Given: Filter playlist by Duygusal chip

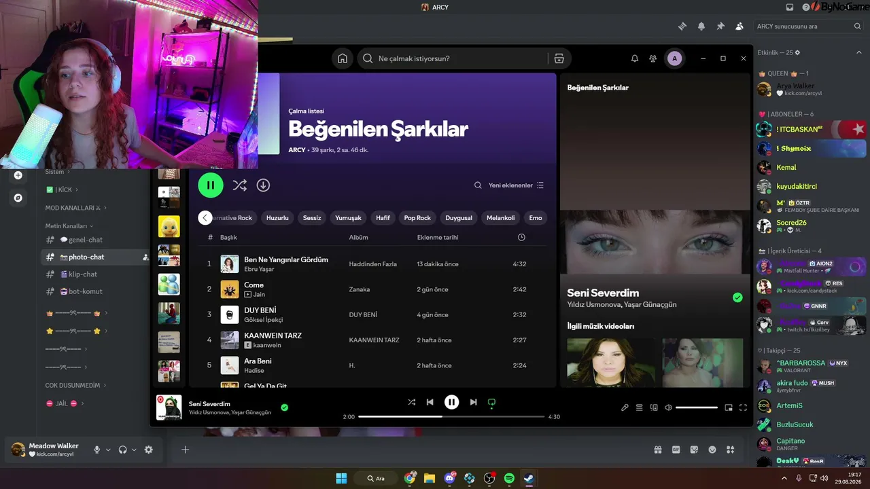Looking at the screenshot, I should click(459, 218).
